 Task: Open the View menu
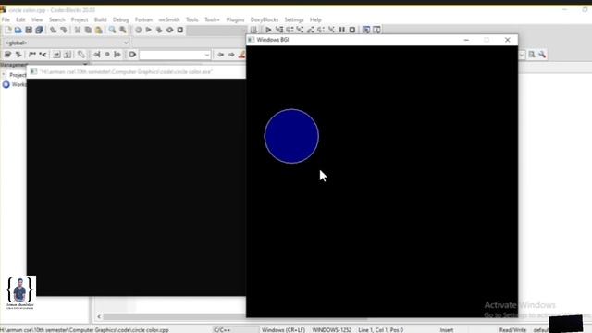coord(37,19)
